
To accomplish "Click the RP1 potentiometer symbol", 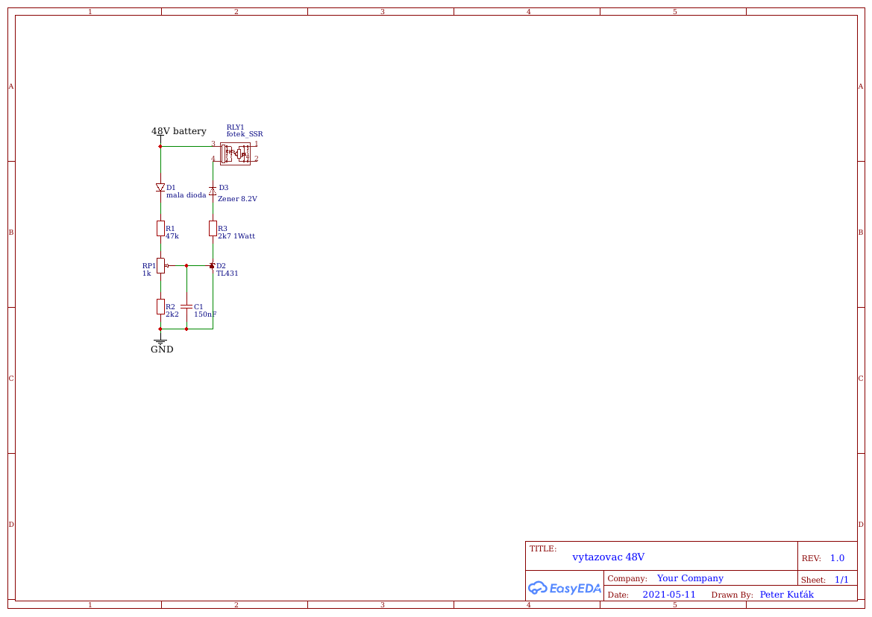I will pos(162,265).
